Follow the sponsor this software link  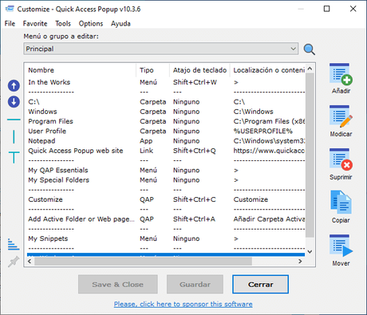pos(183,304)
